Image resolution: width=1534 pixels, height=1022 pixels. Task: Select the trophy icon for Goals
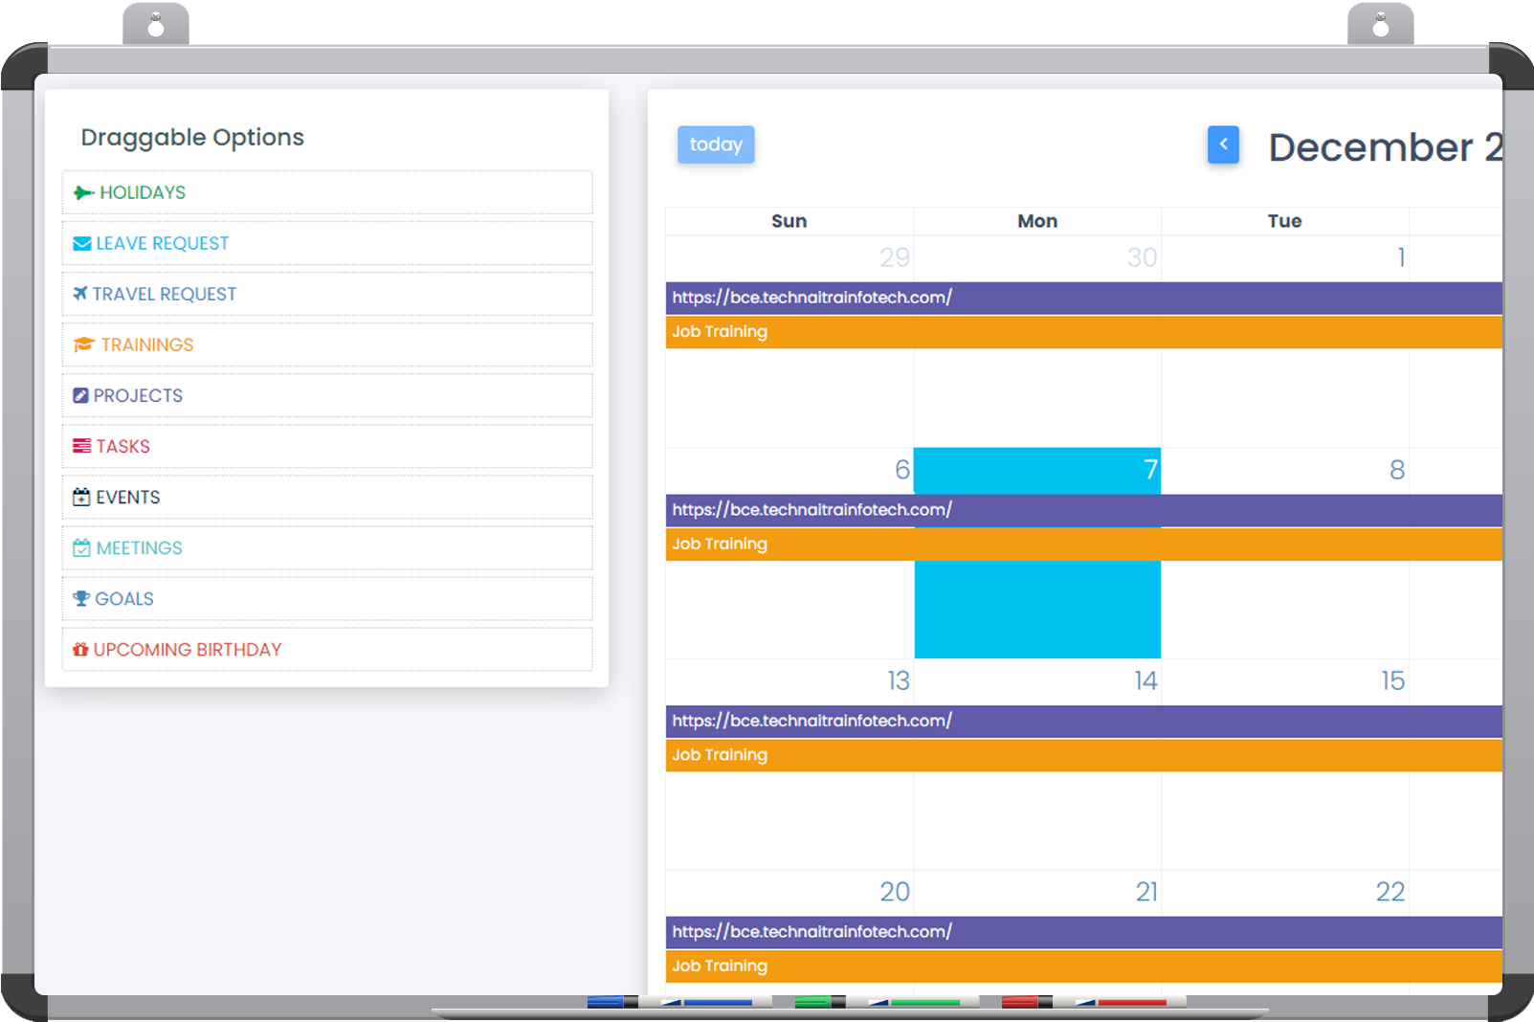pyautogui.click(x=81, y=598)
